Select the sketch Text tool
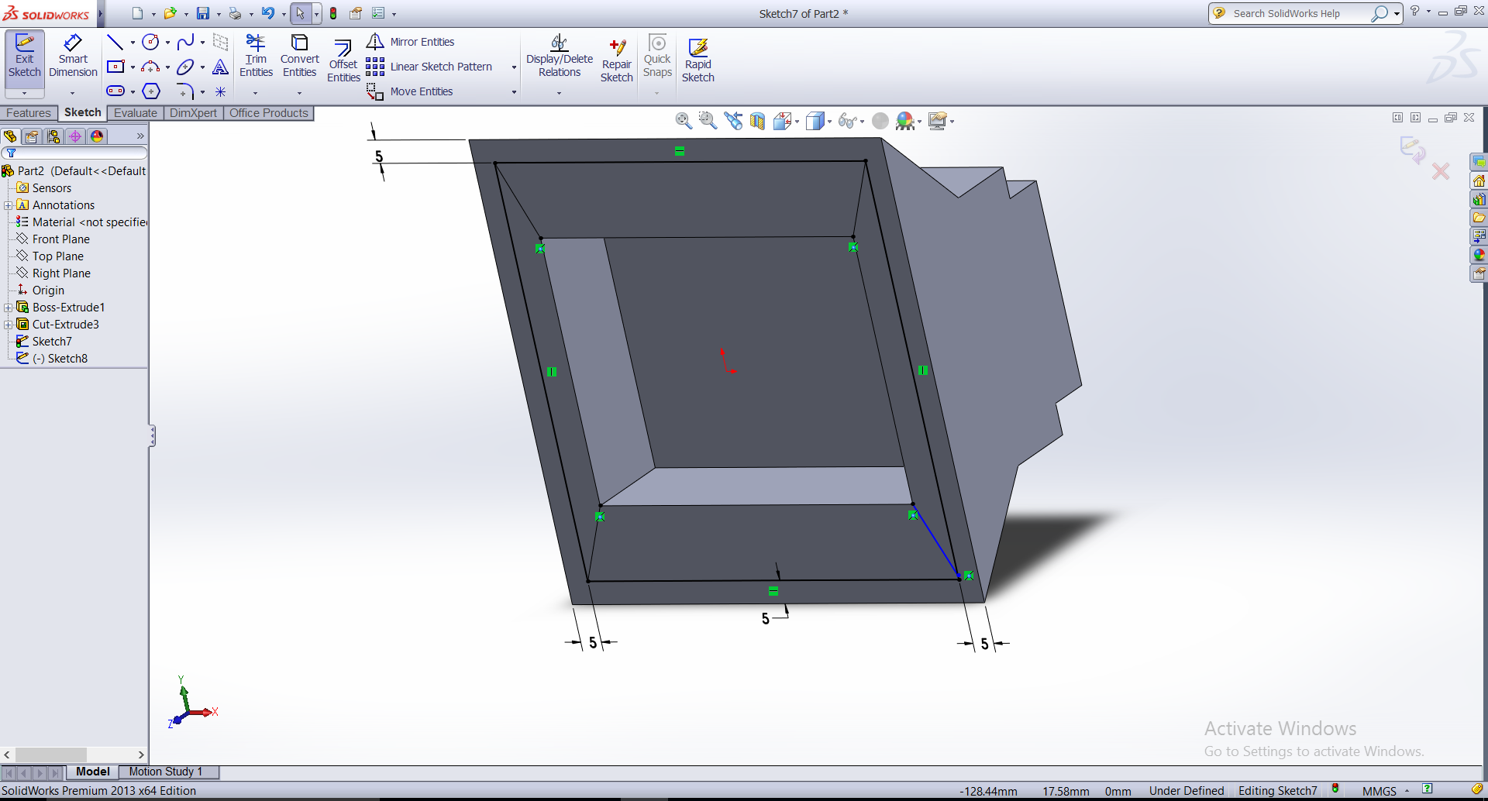Viewport: 1488px width, 801px height. pyautogui.click(x=220, y=67)
